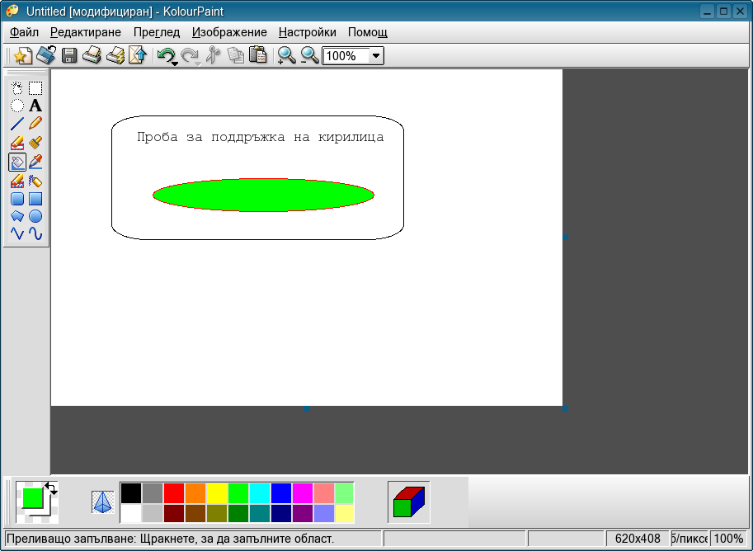Pick the Colour Picker eyedropper tool
The image size is (753, 551).
35,162
